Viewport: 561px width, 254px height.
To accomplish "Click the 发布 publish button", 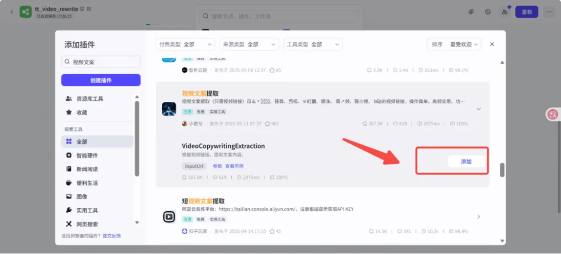I will tap(527, 12).
